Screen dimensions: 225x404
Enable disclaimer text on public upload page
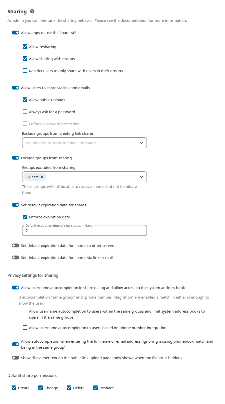click(15, 358)
